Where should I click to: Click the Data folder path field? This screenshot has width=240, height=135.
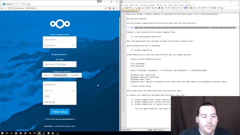click(60, 64)
